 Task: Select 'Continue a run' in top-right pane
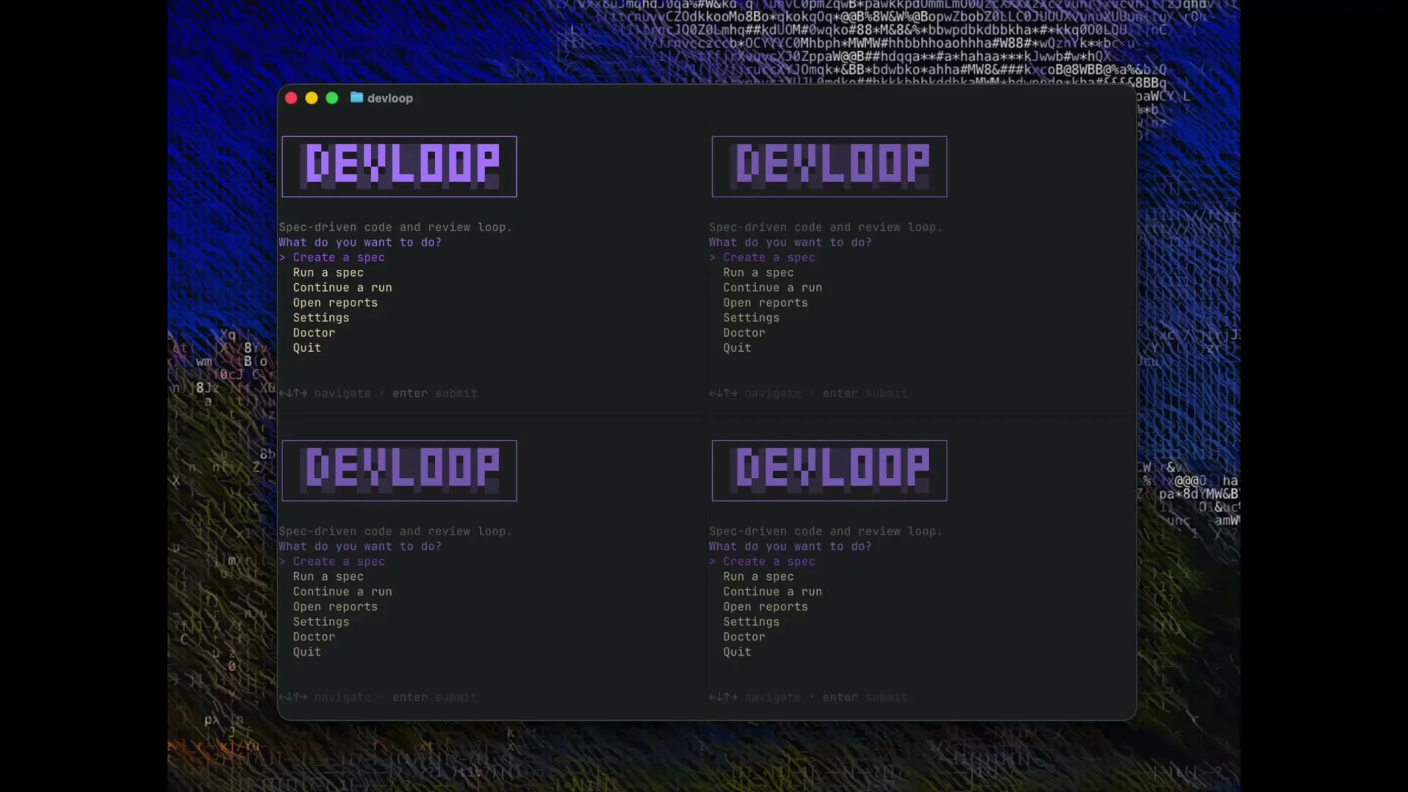[x=772, y=287]
